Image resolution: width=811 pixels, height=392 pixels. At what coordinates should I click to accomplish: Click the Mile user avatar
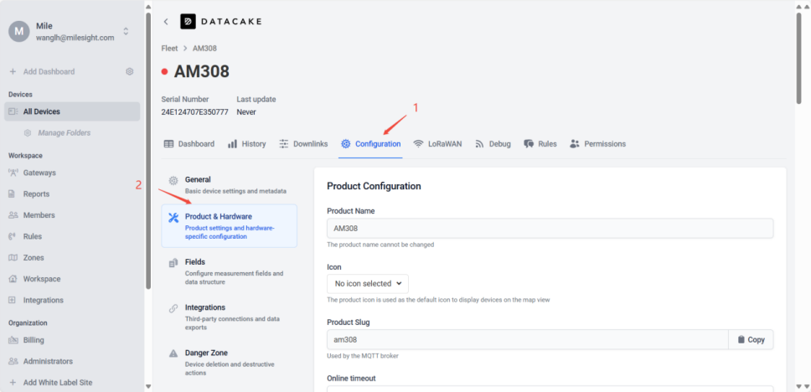pos(18,32)
